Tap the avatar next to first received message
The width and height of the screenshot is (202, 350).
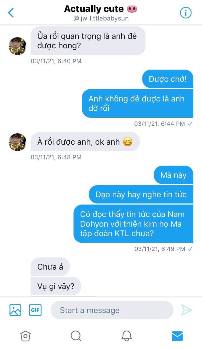pyautogui.click(x=18, y=46)
